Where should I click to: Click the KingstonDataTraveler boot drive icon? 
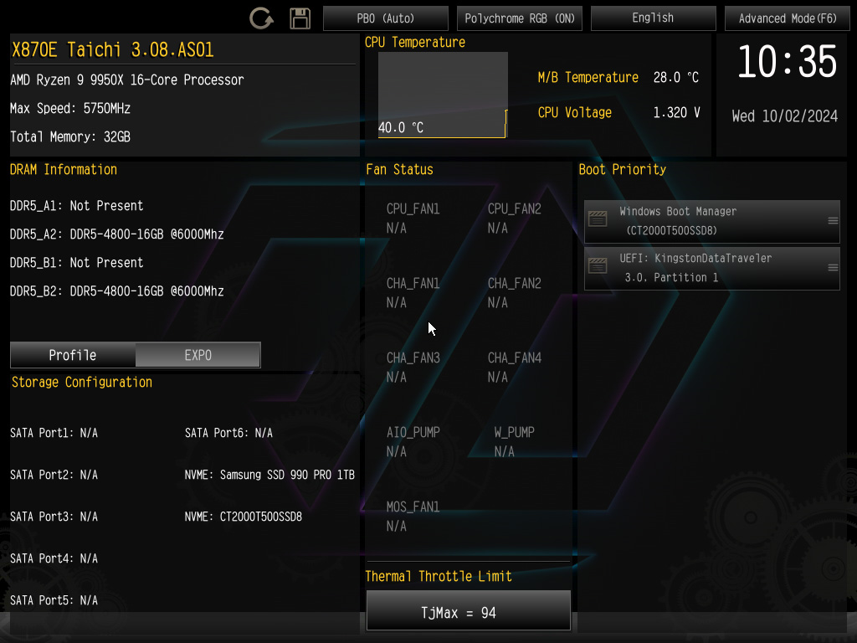click(x=598, y=267)
